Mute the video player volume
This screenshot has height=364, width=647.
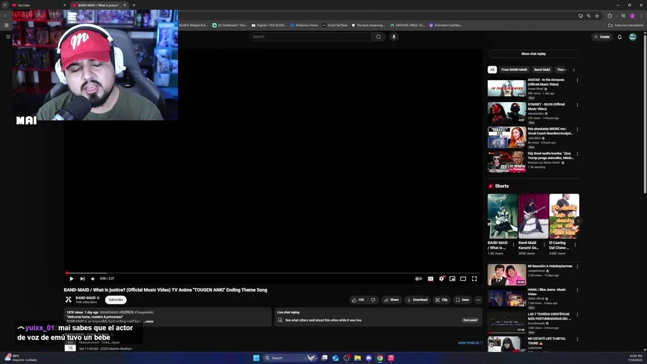pyautogui.click(x=93, y=279)
